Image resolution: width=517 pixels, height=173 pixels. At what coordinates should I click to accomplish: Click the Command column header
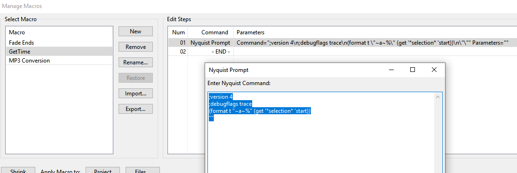point(210,32)
